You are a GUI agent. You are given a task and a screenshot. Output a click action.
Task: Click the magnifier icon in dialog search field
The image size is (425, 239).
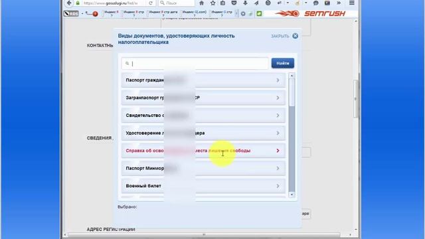point(127,64)
